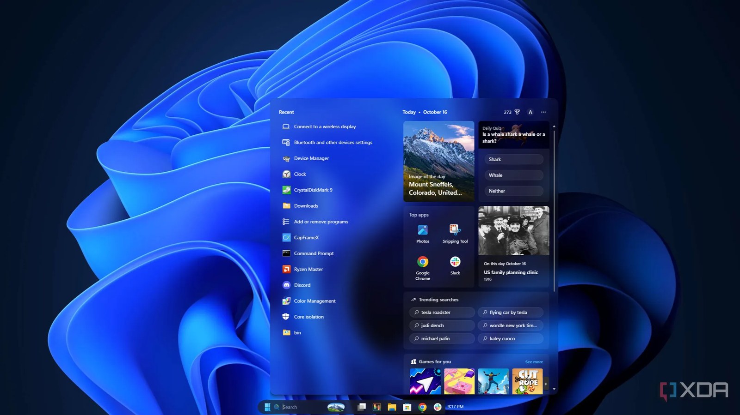Open File Explorer from taskbar
The width and height of the screenshot is (740, 415).
point(392,407)
